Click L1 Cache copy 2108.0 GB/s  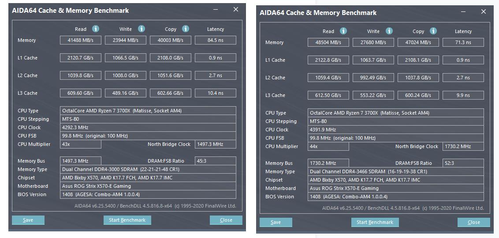pyautogui.click(x=171, y=58)
